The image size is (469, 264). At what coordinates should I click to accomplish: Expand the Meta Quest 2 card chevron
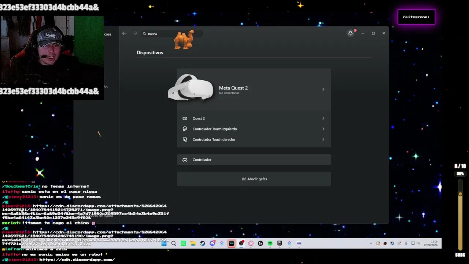click(x=323, y=89)
